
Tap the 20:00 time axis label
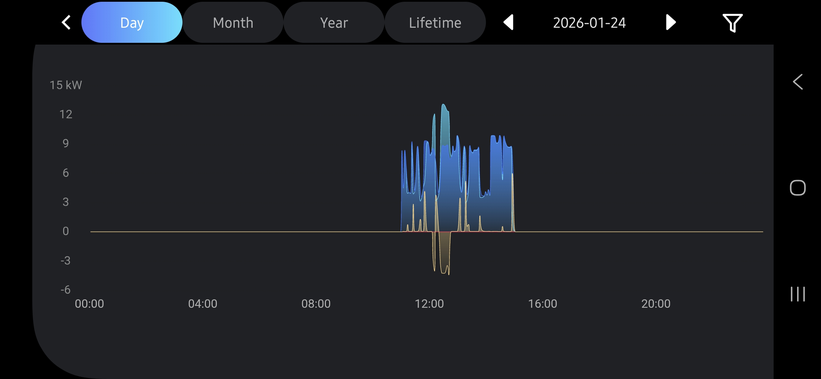pos(656,304)
